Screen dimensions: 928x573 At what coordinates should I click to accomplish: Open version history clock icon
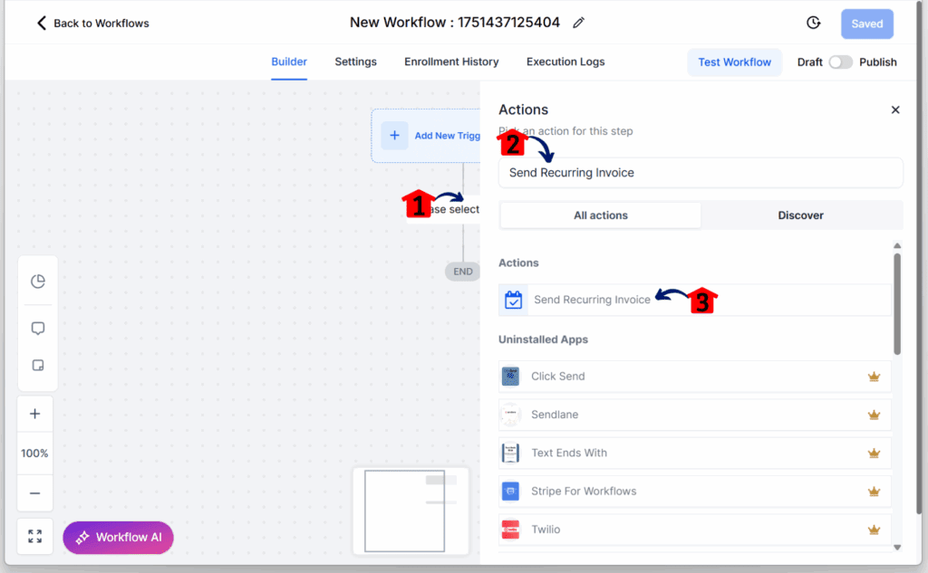pos(814,23)
